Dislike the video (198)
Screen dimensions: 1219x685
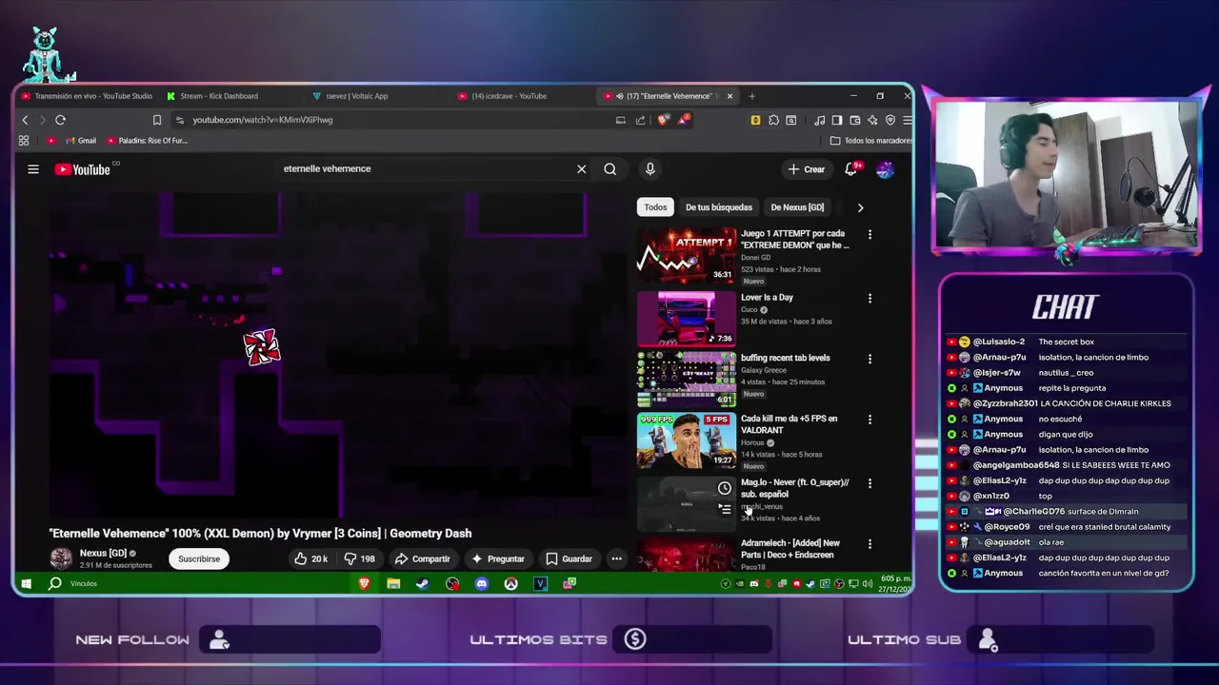pyautogui.click(x=360, y=559)
